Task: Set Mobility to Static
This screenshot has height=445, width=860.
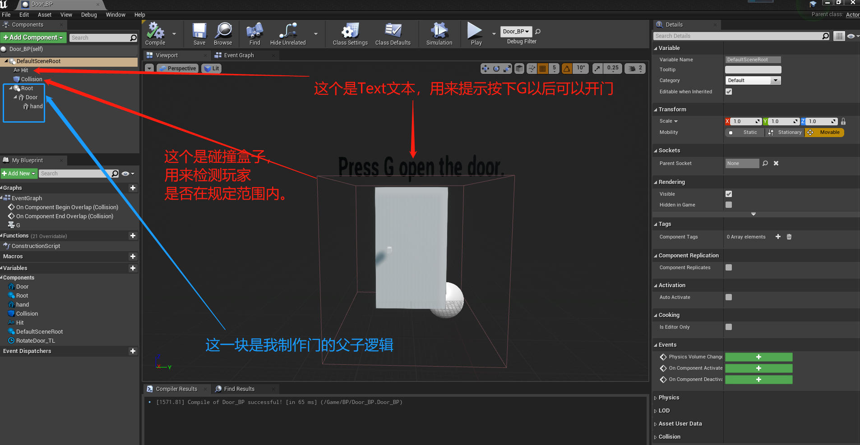Action: (x=745, y=132)
